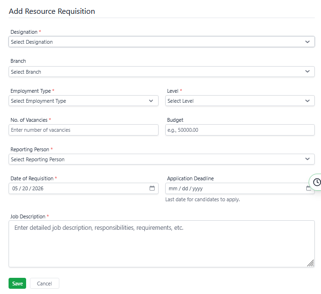This screenshot has height=294, width=321.
Task: Click the number of vacancies field
Action: (x=84, y=130)
